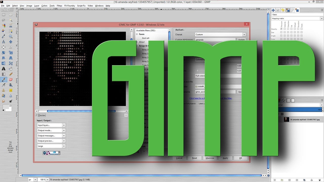Open the Output preview dropdown
Viewport: 324px width, 182px height.
pos(51,141)
